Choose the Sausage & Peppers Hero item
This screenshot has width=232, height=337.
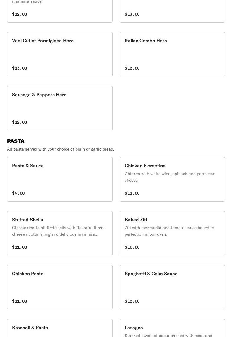click(60, 108)
